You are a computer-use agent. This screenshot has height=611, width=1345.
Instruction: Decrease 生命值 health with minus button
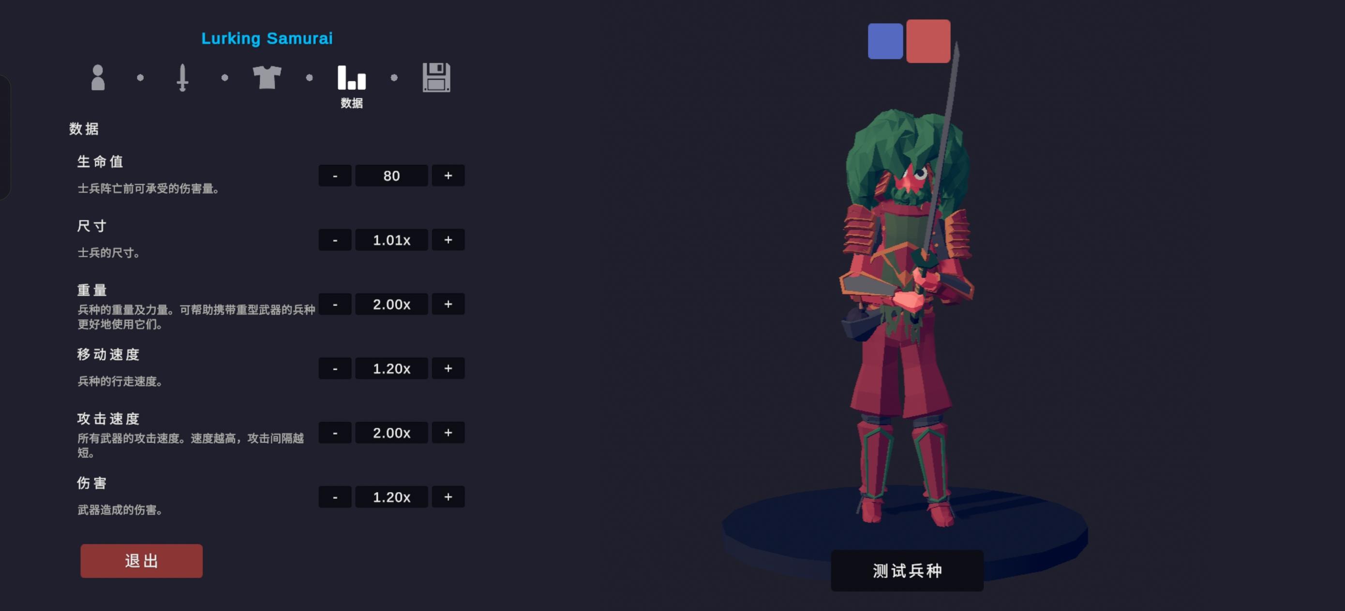tap(335, 175)
